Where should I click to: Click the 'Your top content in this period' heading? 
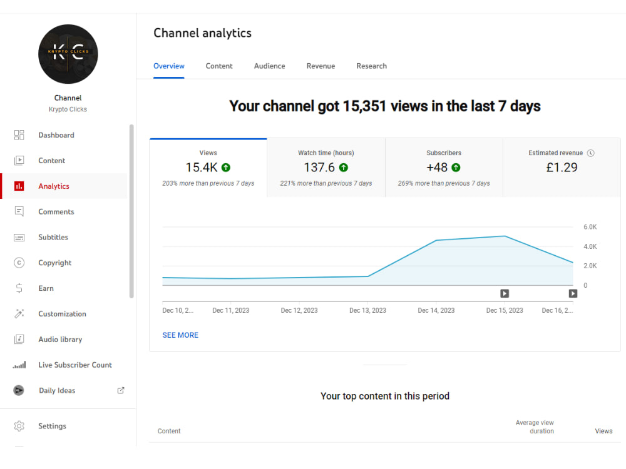tap(385, 396)
